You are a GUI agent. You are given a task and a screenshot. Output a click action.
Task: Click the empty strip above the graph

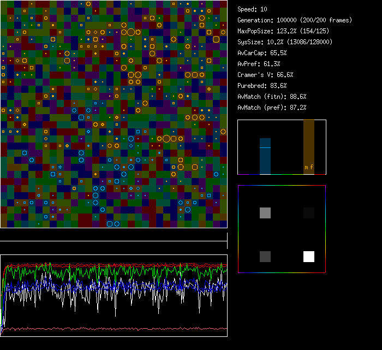114,235
